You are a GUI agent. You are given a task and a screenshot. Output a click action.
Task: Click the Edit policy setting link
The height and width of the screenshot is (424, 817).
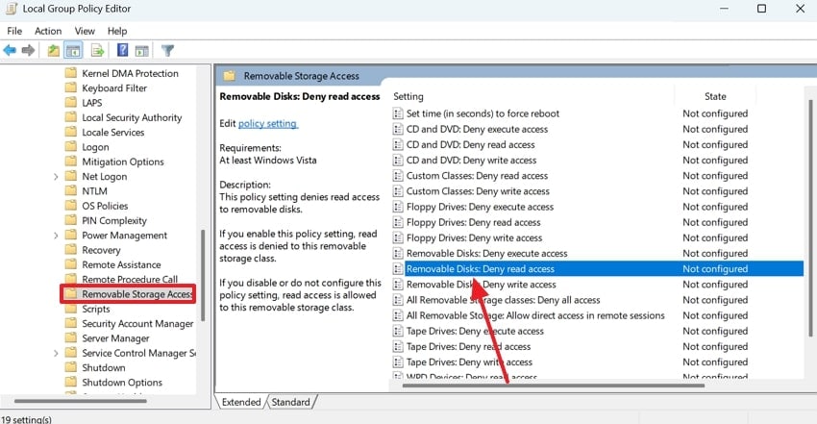(268, 123)
